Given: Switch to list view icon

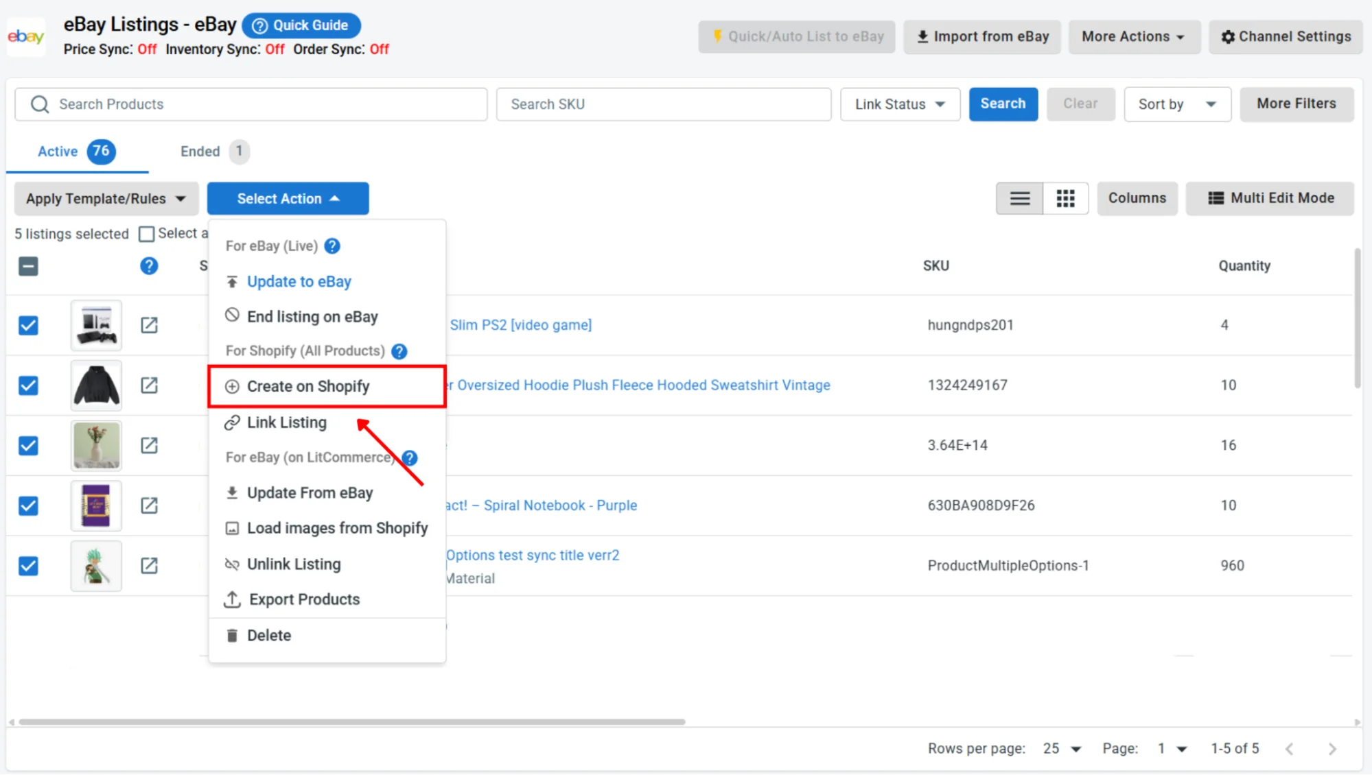Looking at the screenshot, I should (x=1020, y=198).
